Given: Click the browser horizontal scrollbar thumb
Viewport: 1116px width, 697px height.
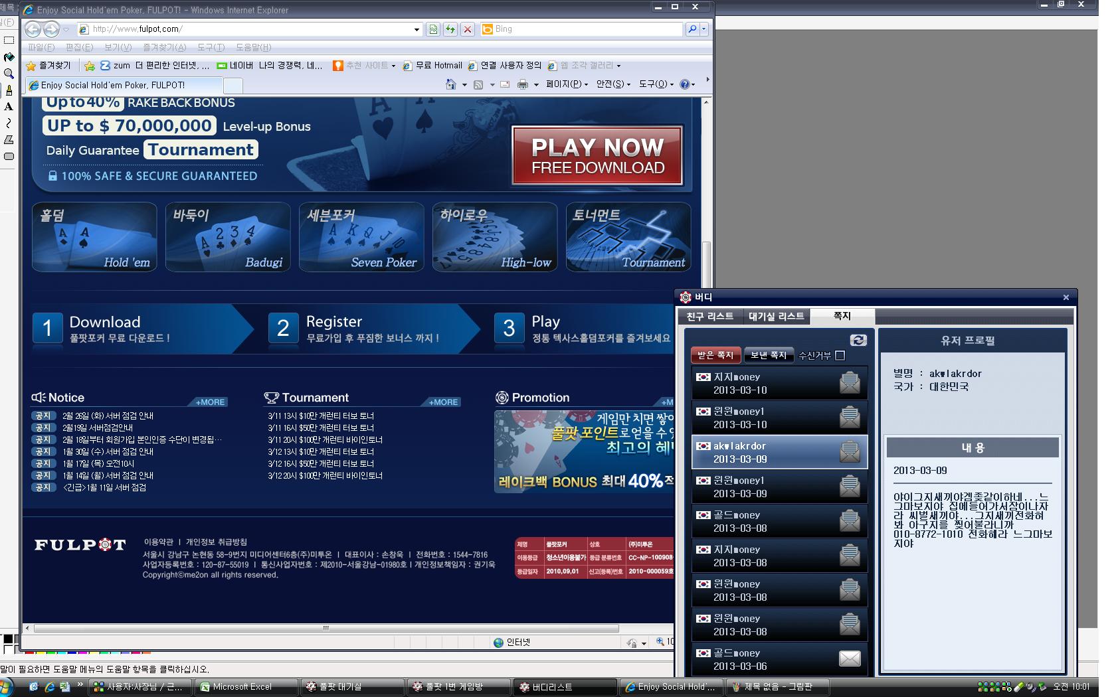Looking at the screenshot, I should point(326,628).
